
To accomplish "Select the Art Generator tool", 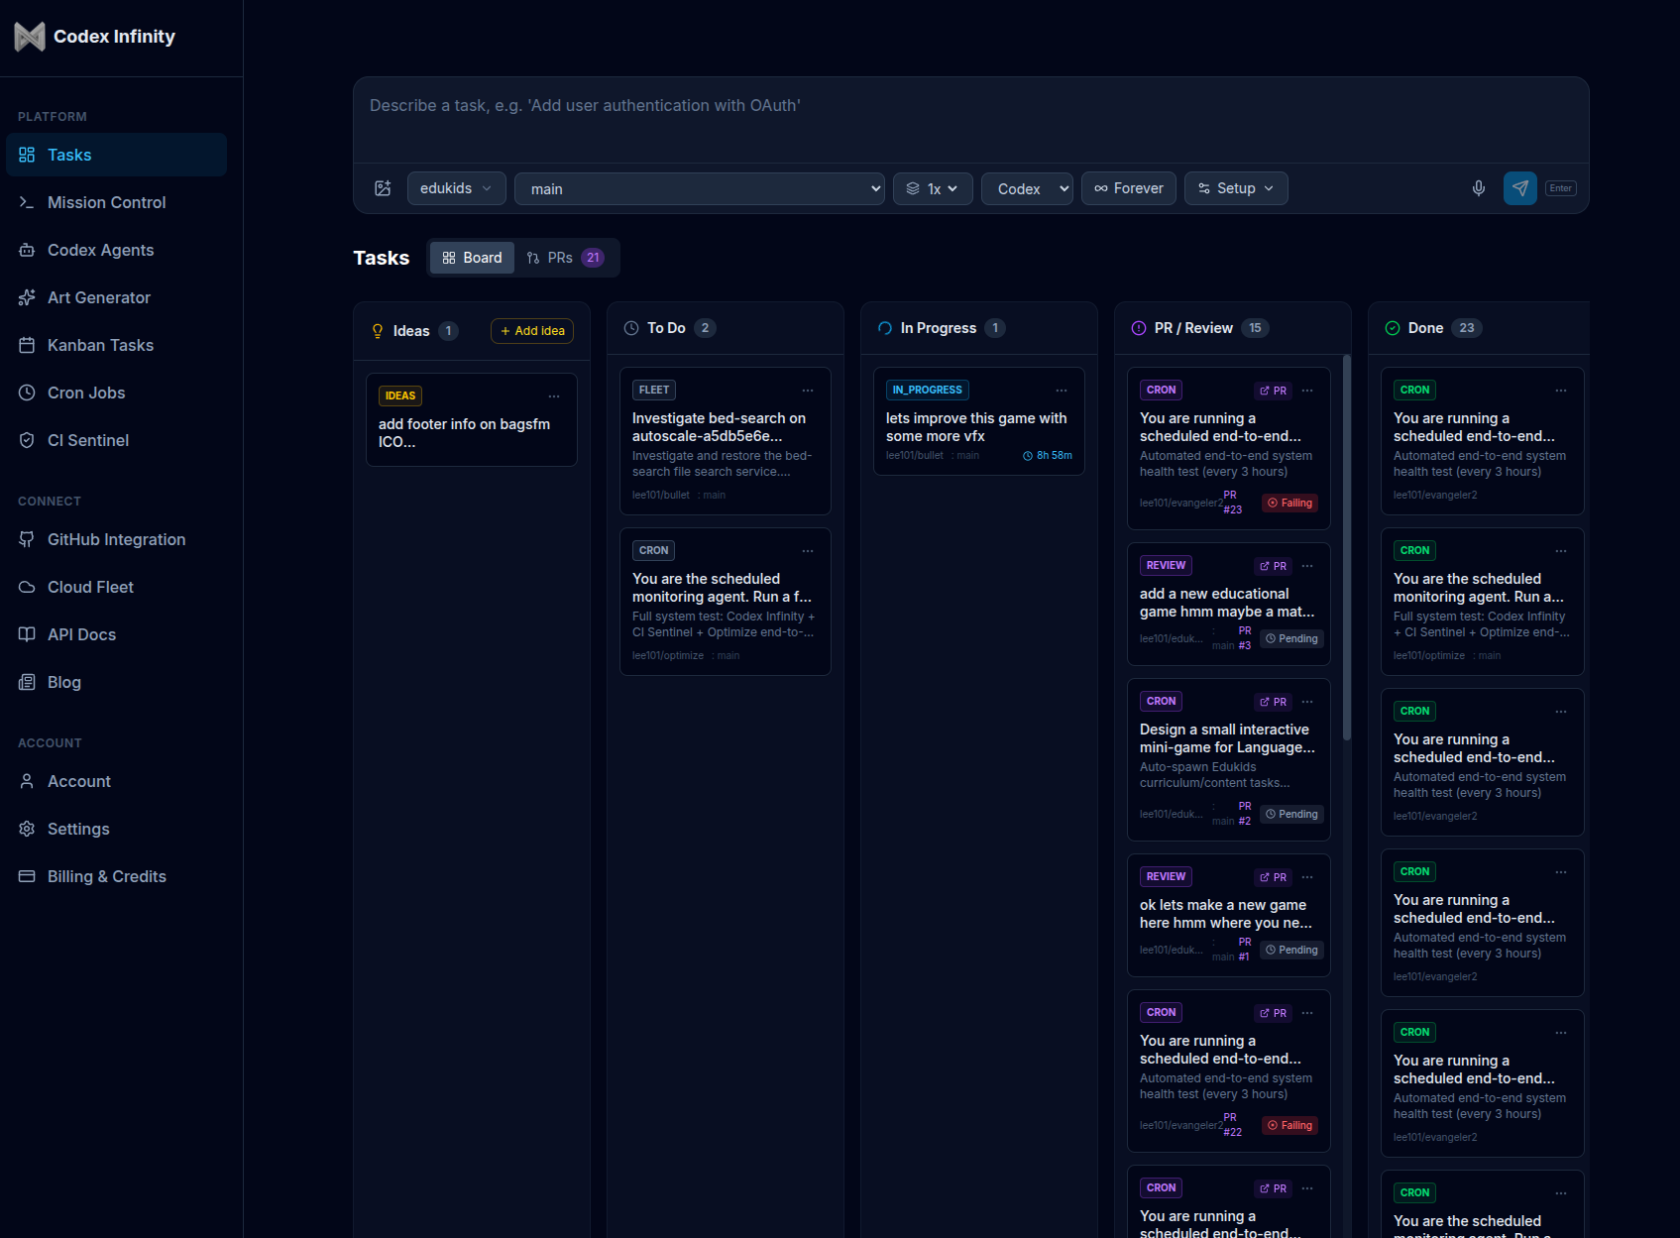I will 98,297.
